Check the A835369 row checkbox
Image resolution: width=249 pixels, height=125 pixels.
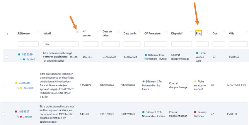point(6,57)
